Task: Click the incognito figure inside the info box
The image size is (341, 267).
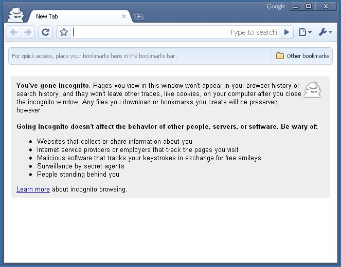Action: pyautogui.click(x=312, y=90)
